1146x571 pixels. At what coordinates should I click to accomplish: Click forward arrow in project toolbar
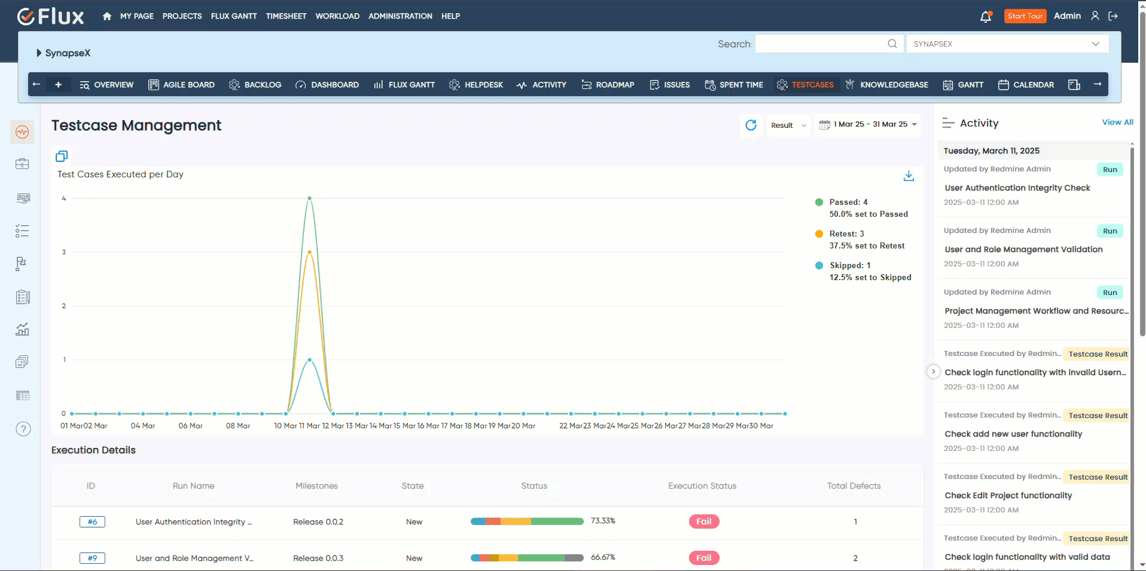click(x=1097, y=84)
